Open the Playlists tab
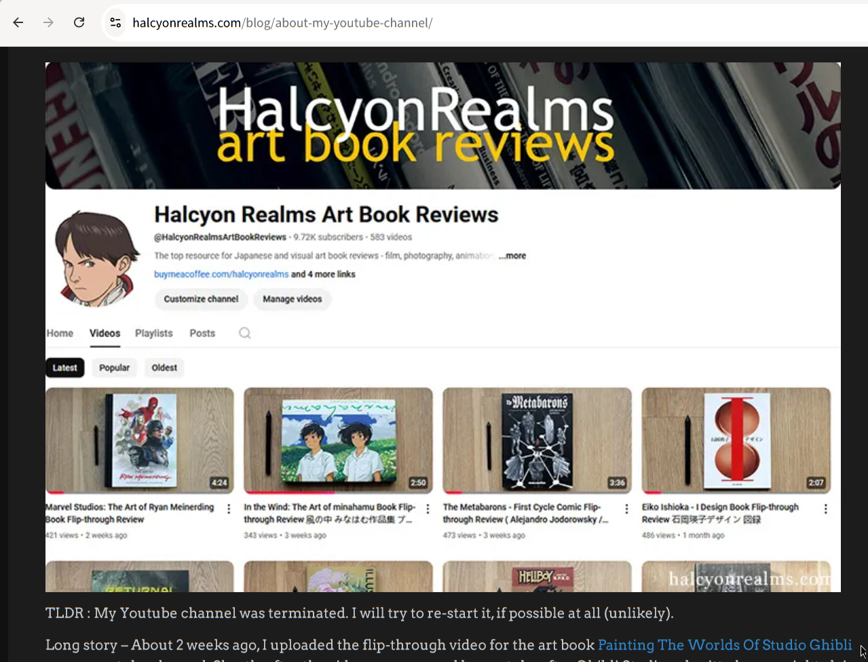This screenshot has height=662, width=868. pos(154,333)
